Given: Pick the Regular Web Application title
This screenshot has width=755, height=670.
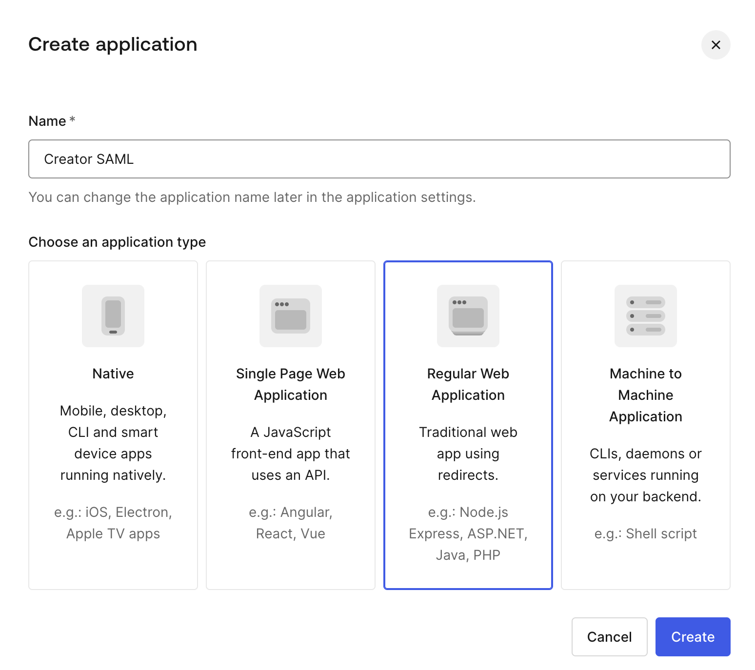Looking at the screenshot, I should [x=468, y=384].
